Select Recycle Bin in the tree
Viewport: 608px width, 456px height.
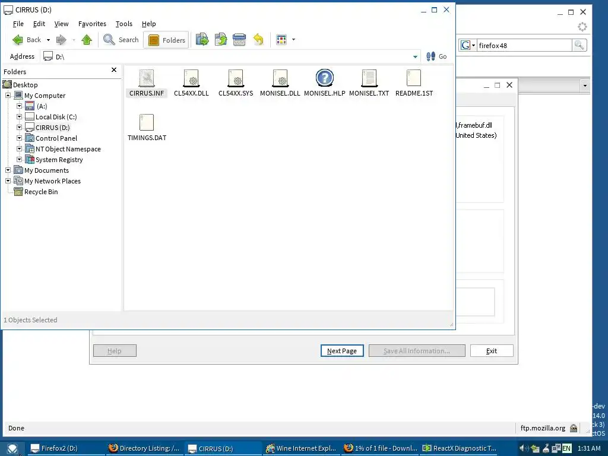pyautogui.click(x=41, y=192)
